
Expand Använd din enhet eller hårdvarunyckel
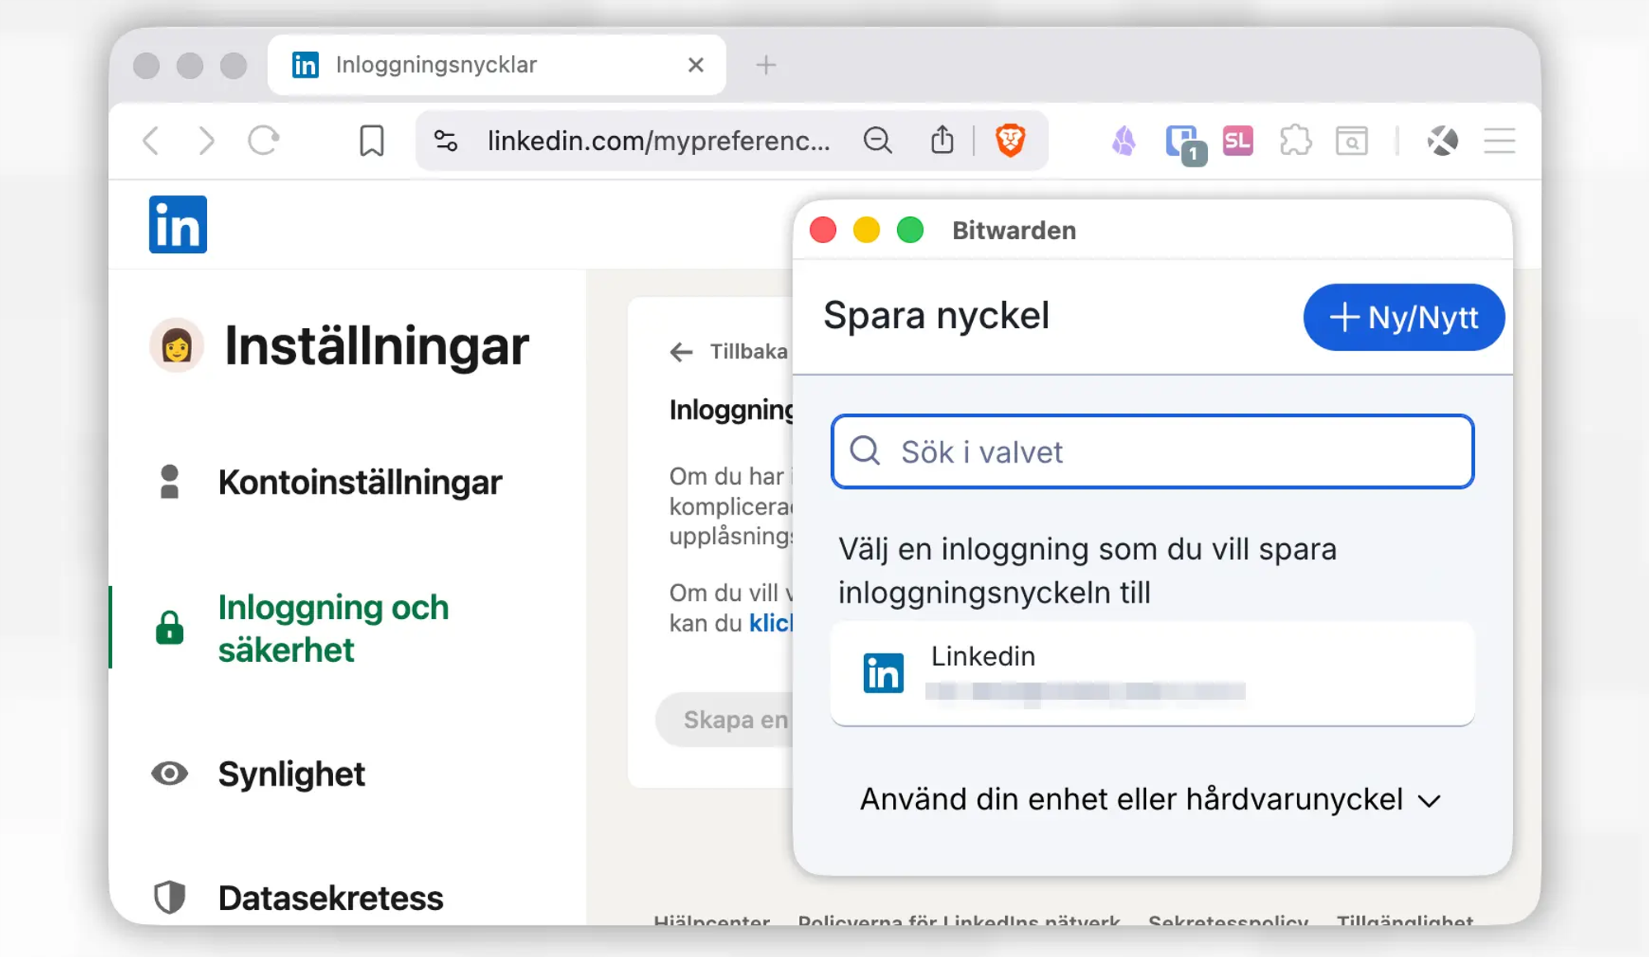pyautogui.click(x=1151, y=800)
